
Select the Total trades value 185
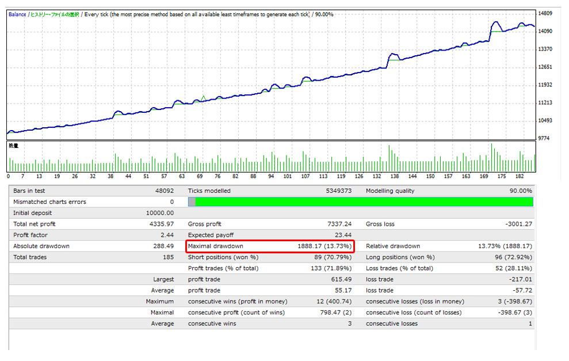pyautogui.click(x=168, y=257)
